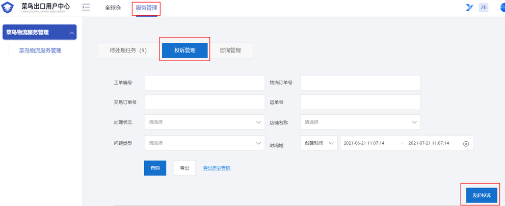Image resolution: width=505 pixels, height=206 pixels.
Task: Open the user avatar in the top-right corner
Action: point(502,7)
